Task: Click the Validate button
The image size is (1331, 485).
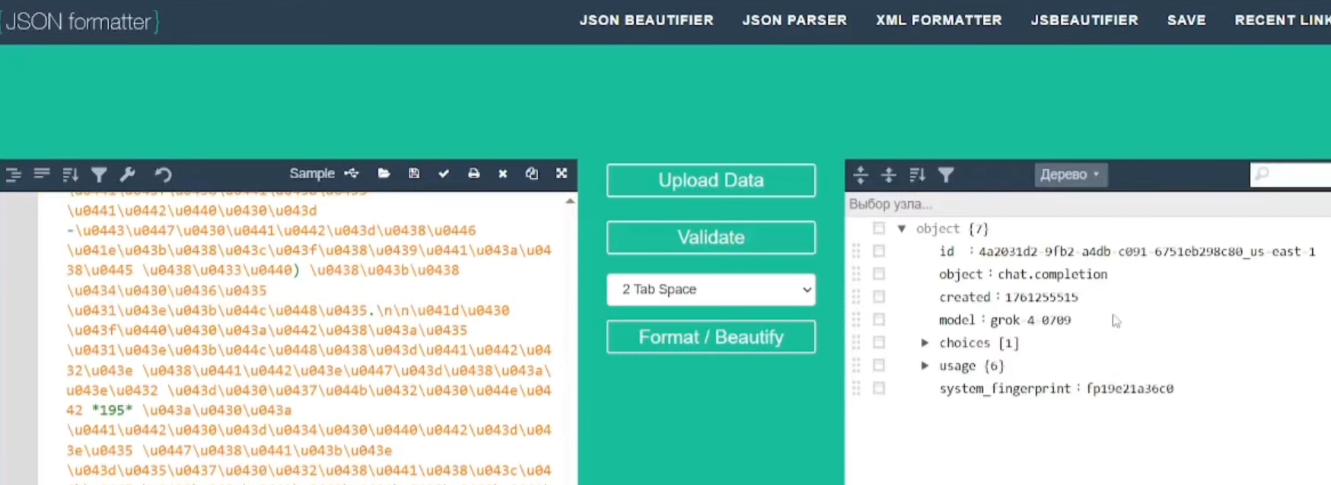Action: (711, 238)
